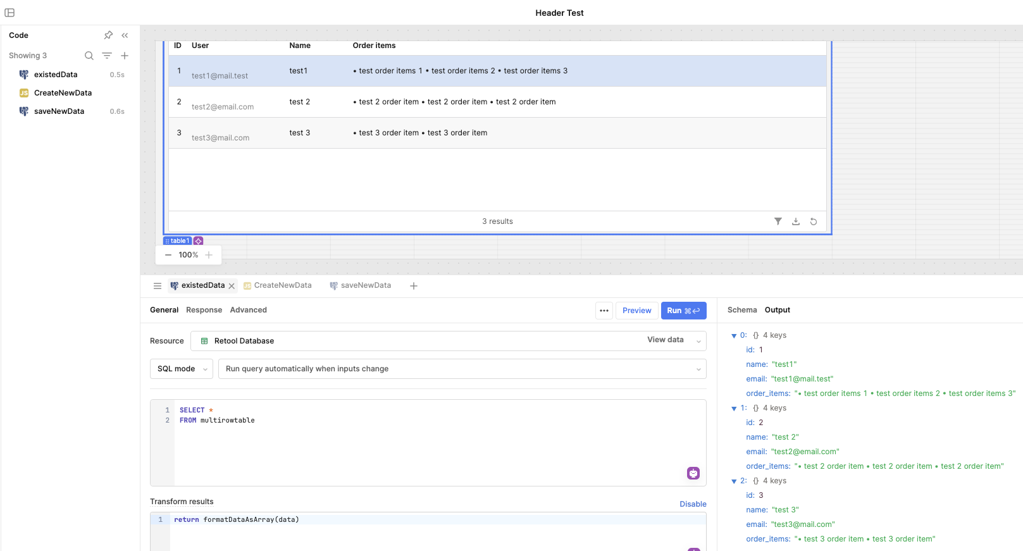Open table filter funnel icon
Image resolution: width=1023 pixels, height=551 pixels.
[x=778, y=221]
